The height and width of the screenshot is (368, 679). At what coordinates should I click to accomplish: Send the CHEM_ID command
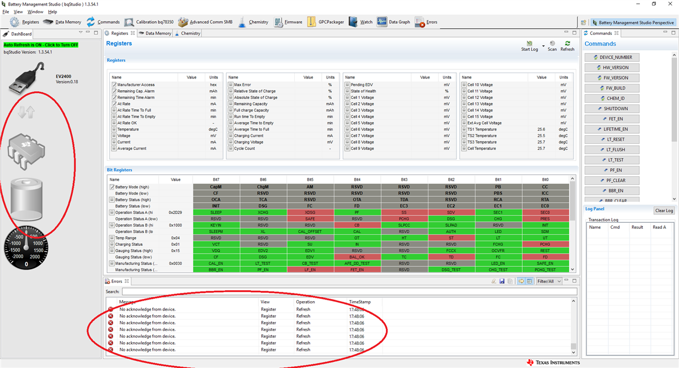coord(612,98)
